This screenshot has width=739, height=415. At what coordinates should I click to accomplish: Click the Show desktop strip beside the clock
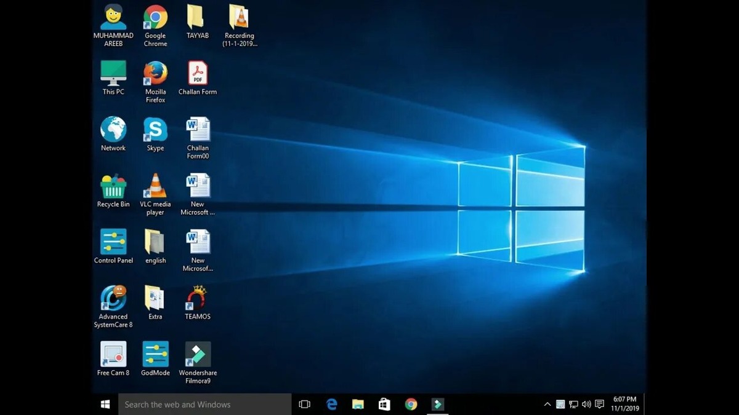[645, 404]
